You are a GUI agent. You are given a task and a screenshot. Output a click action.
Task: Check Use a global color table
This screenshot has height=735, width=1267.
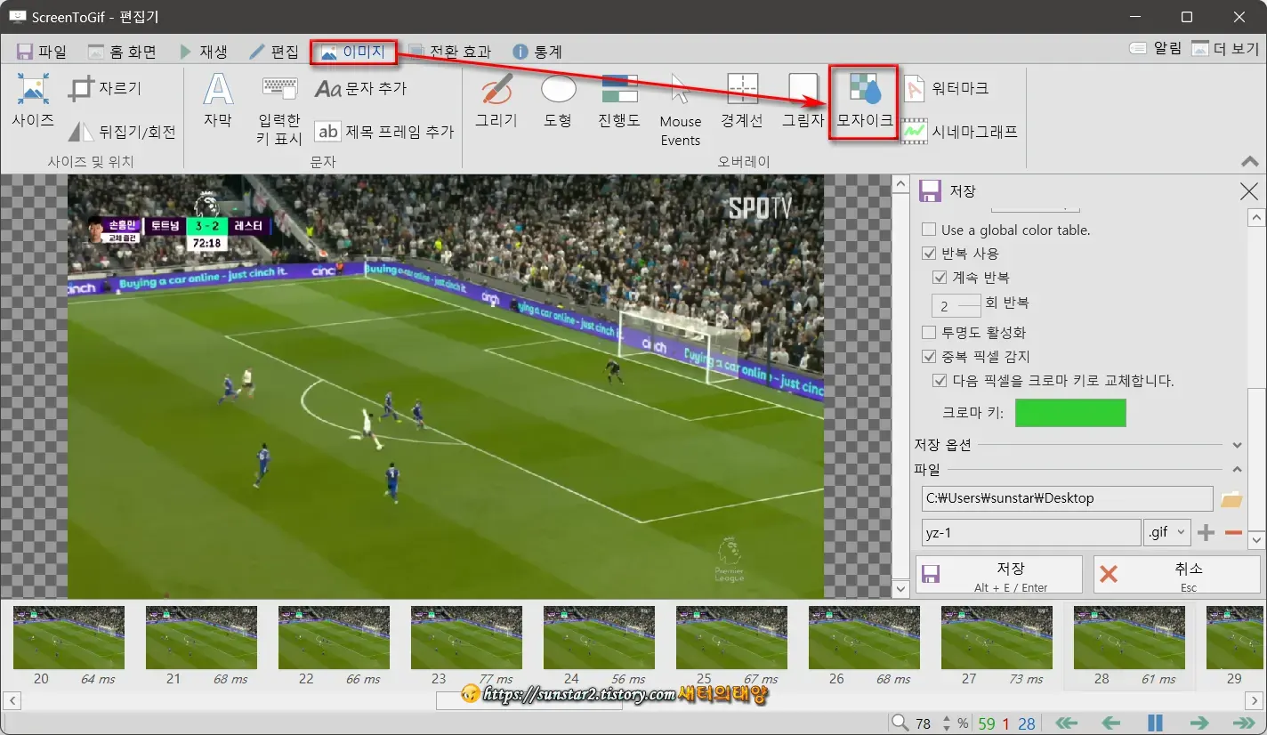[929, 230]
